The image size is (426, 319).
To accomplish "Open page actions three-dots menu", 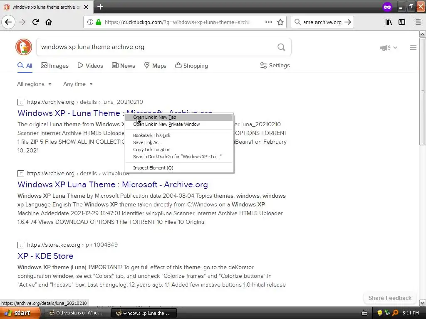I will [x=269, y=22].
